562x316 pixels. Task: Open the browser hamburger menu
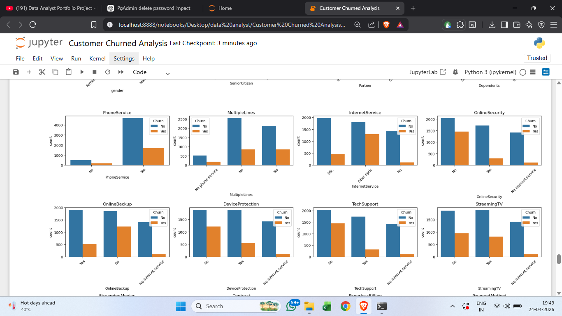pos(554,25)
